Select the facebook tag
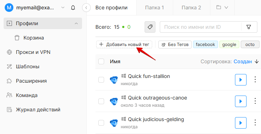 point(205,45)
